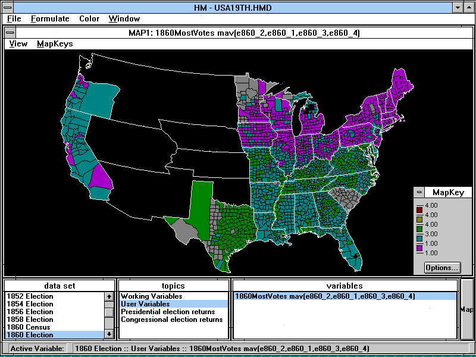The height and width of the screenshot is (357, 476).
Task: Select Working Variables topic
Action: (x=174, y=296)
